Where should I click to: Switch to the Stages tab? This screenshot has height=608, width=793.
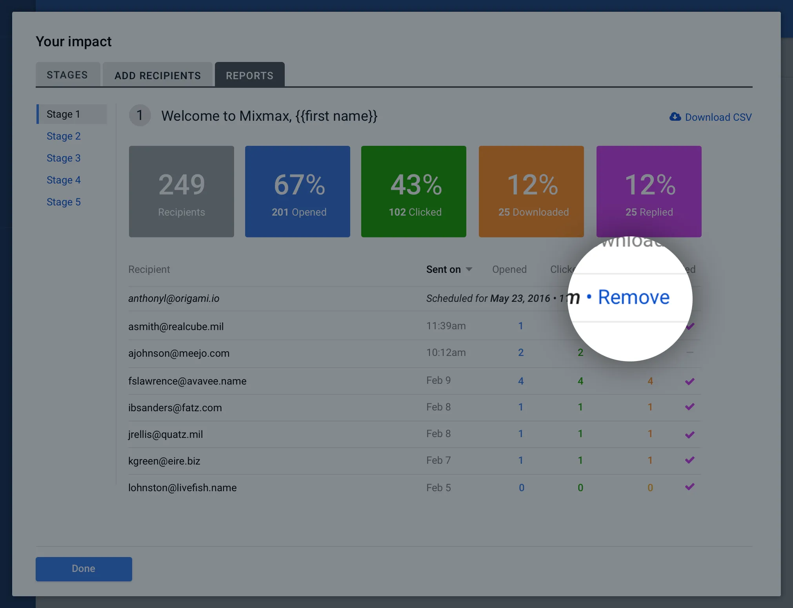pos(67,74)
